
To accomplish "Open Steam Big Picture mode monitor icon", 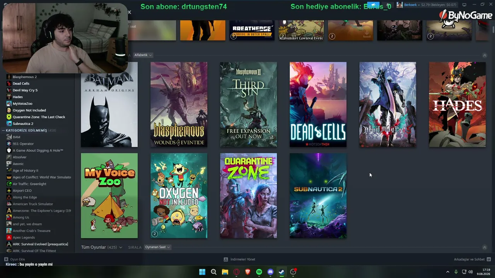I will tap(464, 5).
